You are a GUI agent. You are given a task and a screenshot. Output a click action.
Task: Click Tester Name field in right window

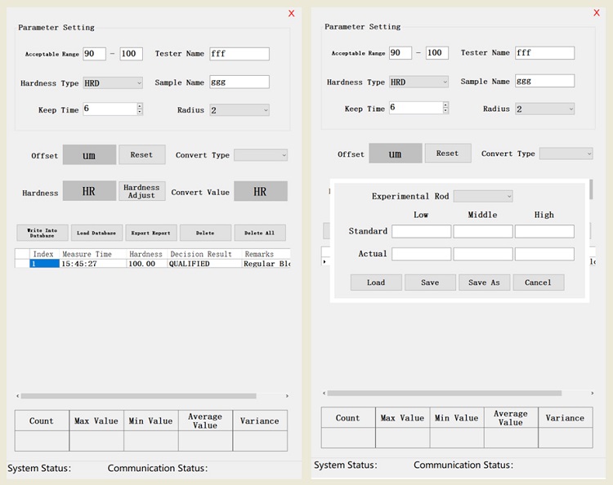(544, 53)
